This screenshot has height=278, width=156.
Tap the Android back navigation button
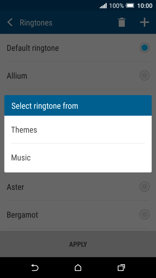point(35,268)
